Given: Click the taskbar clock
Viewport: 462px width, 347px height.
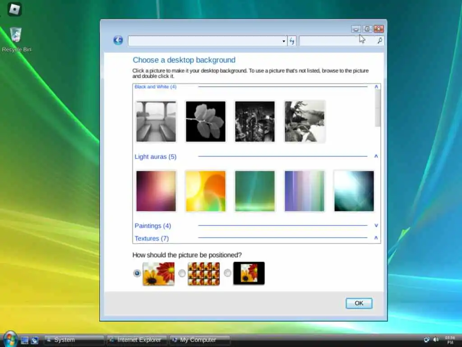Looking at the screenshot, I should [x=450, y=340].
